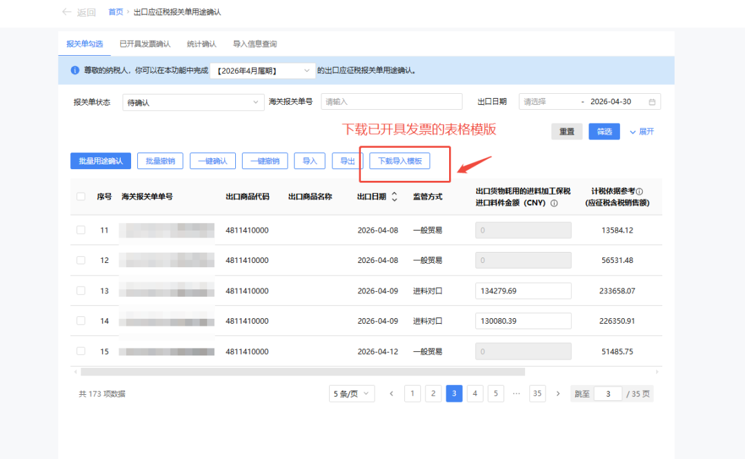
Task: Click the 返回 back link
Action: point(86,12)
